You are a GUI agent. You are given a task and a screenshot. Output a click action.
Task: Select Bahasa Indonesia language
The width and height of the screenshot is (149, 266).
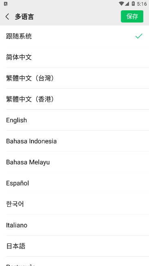click(74, 141)
